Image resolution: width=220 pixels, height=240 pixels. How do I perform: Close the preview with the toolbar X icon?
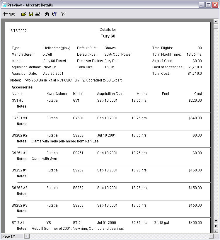63,14
